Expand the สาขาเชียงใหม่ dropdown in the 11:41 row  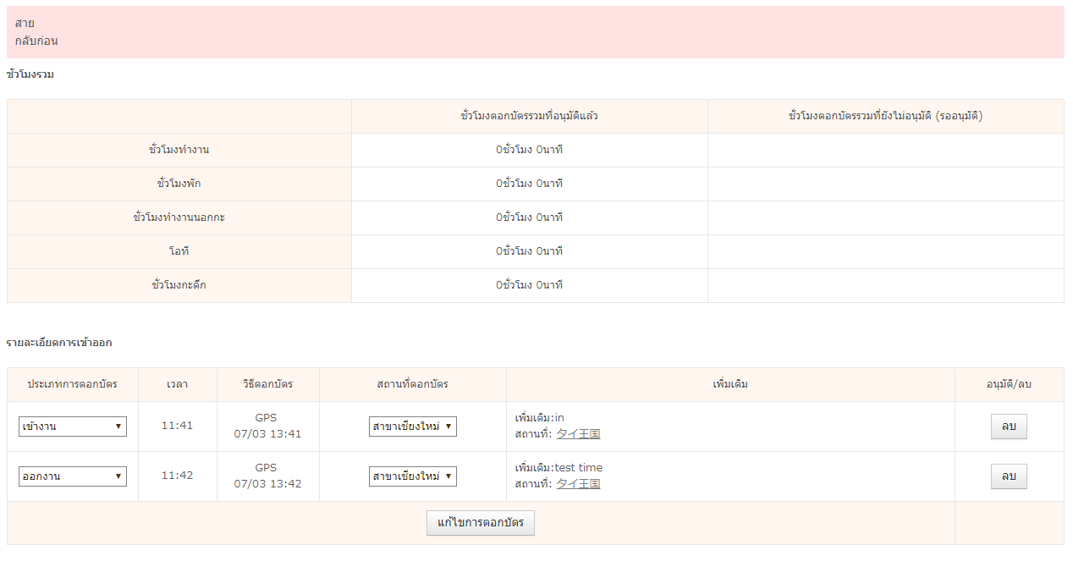click(x=413, y=427)
